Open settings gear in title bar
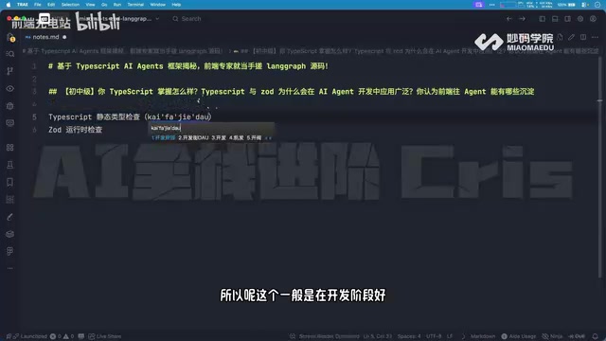Viewport: 606px width, 341px height. 580,19
